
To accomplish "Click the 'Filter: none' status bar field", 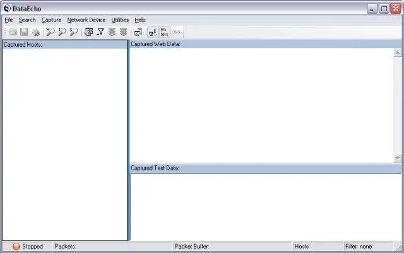I will pyautogui.click(x=369, y=247).
